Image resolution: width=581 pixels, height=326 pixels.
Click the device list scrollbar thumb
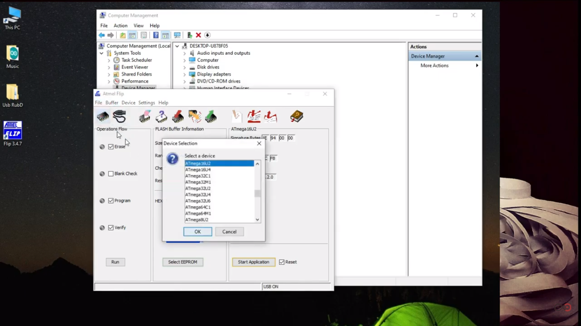coord(257,194)
